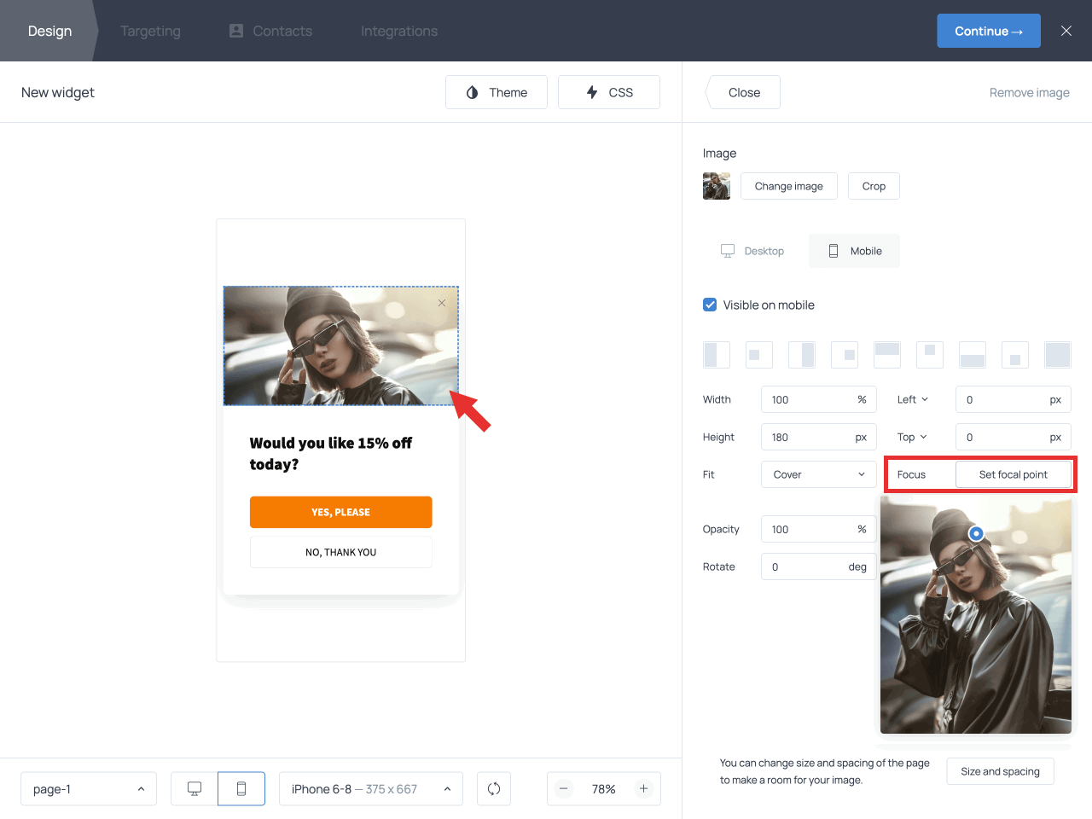Uncheck Visible on mobile checkbox
1092x819 pixels.
click(710, 305)
